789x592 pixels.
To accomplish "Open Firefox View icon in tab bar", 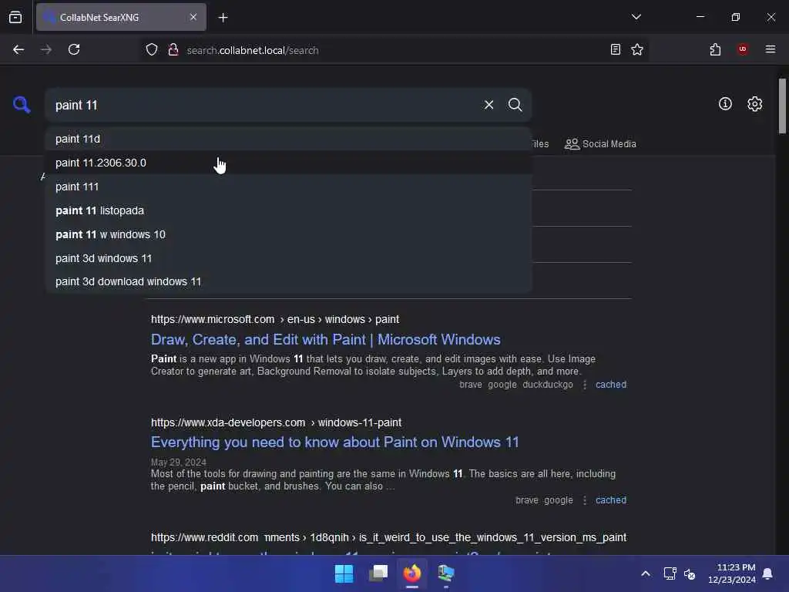I will coord(15,17).
